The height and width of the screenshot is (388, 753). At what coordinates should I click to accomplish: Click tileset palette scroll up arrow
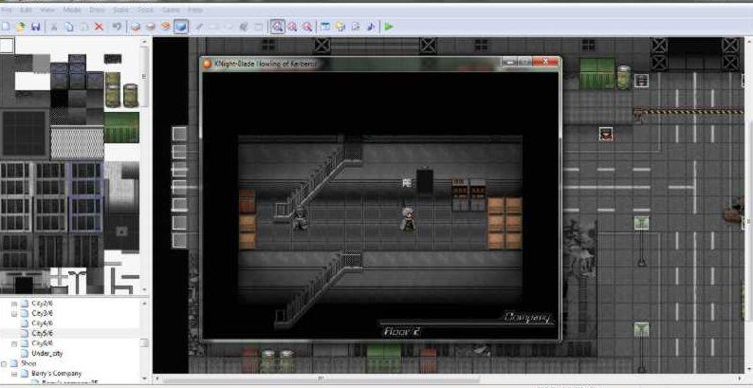click(x=144, y=42)
